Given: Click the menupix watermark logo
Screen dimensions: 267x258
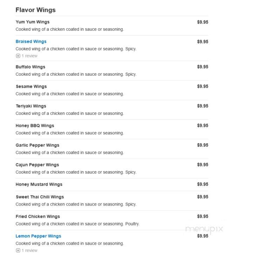Looking at the screenshot, I should click(x=204, y=229).
